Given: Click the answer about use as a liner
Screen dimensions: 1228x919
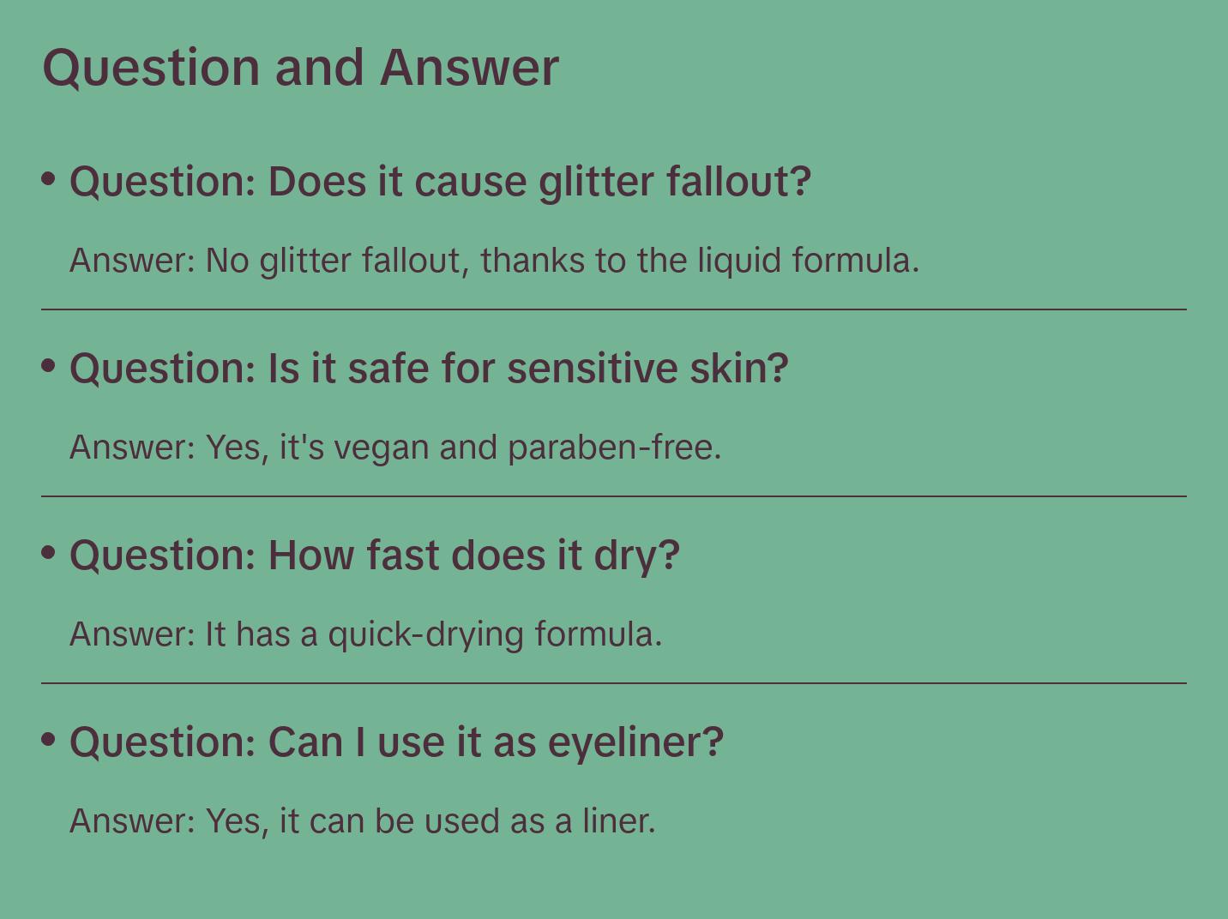Looking at the screenshot, I should coord(362,821).
